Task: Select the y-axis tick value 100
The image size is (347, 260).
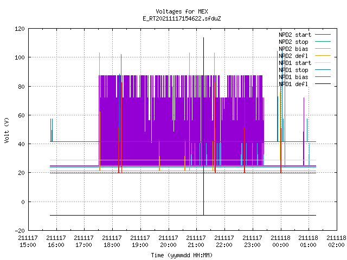Action: [20, 57]
